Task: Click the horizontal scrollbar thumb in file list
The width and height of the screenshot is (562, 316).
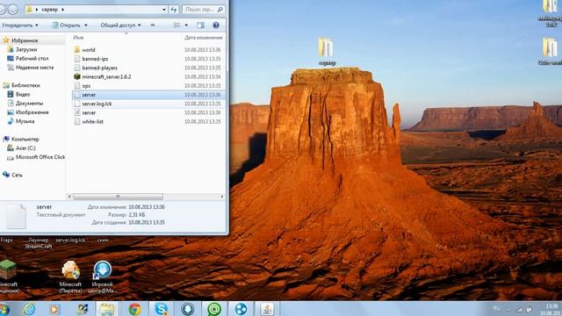Action: (x=118, y=197)
